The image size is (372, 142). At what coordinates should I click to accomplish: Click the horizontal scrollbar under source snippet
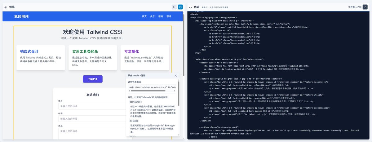pyautogui.click(x=148, y=91)
